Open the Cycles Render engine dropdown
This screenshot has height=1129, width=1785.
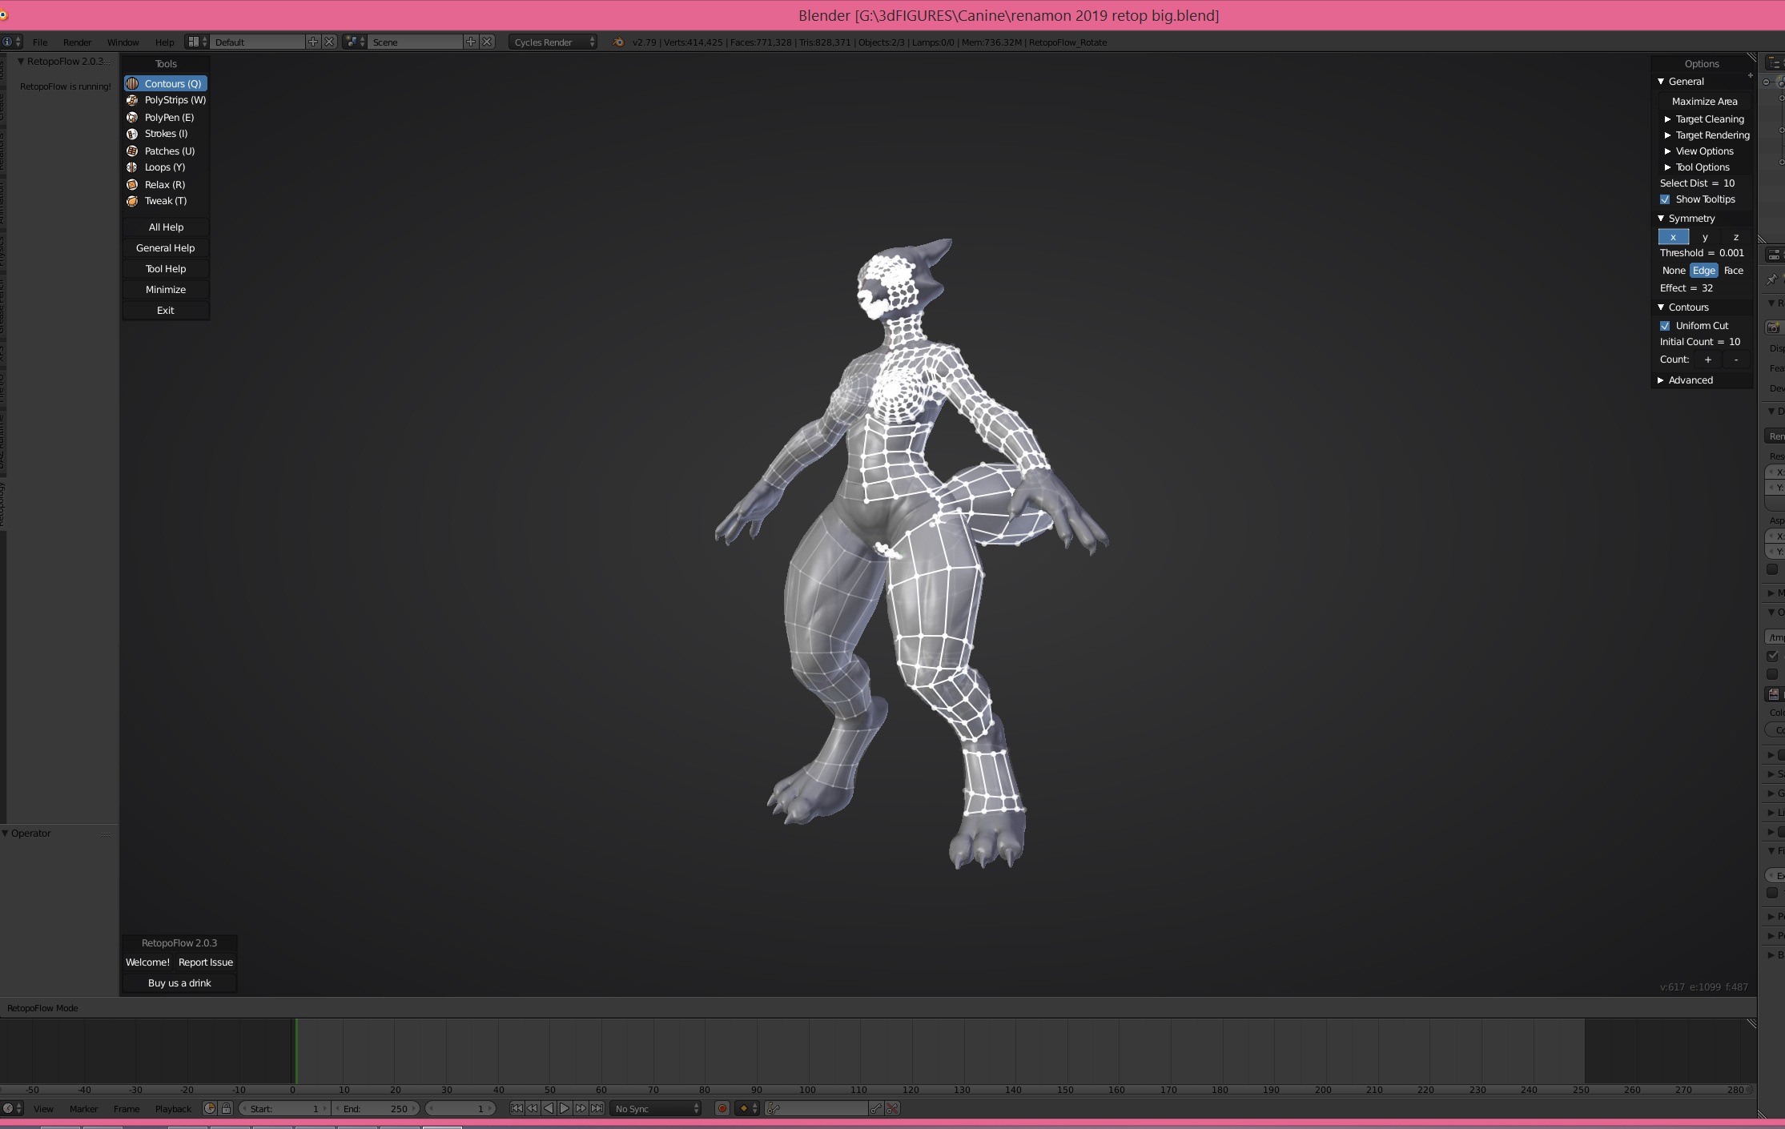(553, 42)
